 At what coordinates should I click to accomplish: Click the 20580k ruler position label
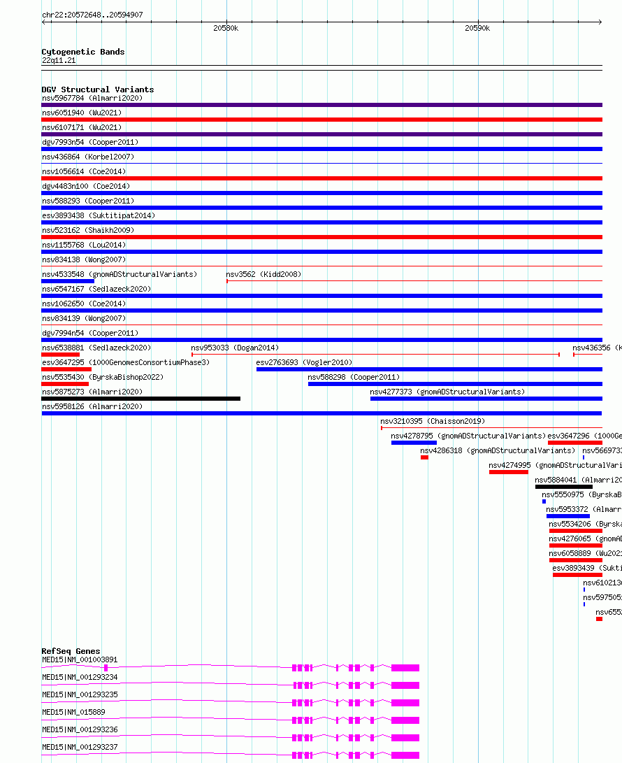click(226, 28)
